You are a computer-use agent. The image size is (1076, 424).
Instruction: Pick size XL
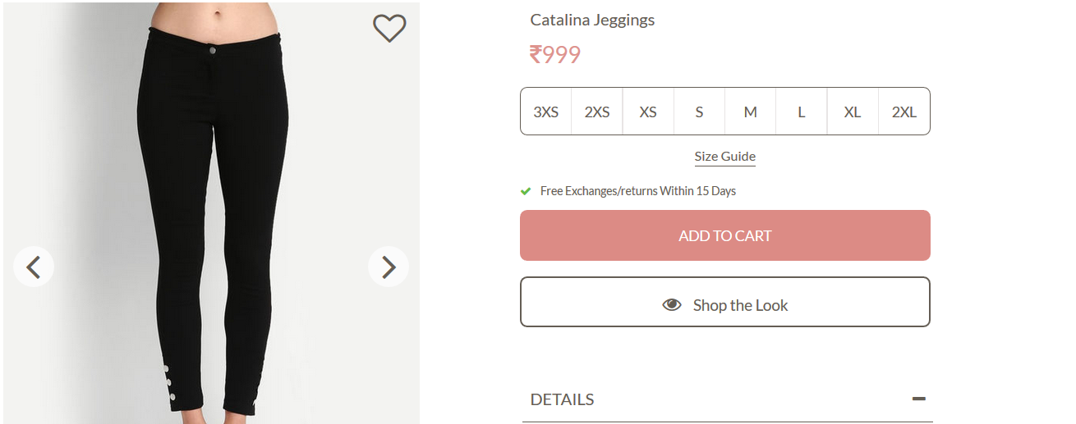coord(853,112)
